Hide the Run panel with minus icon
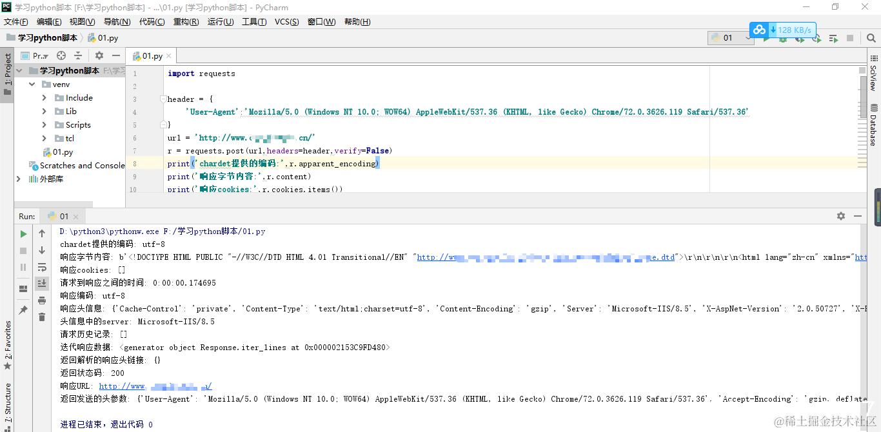 858,216
